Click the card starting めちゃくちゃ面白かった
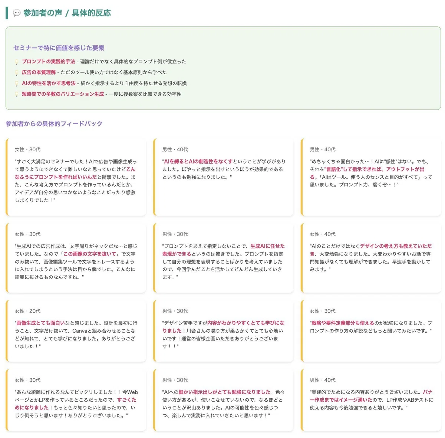Image resolution: width=445 pixels, height=438 pixels. (x=371, y=177)
